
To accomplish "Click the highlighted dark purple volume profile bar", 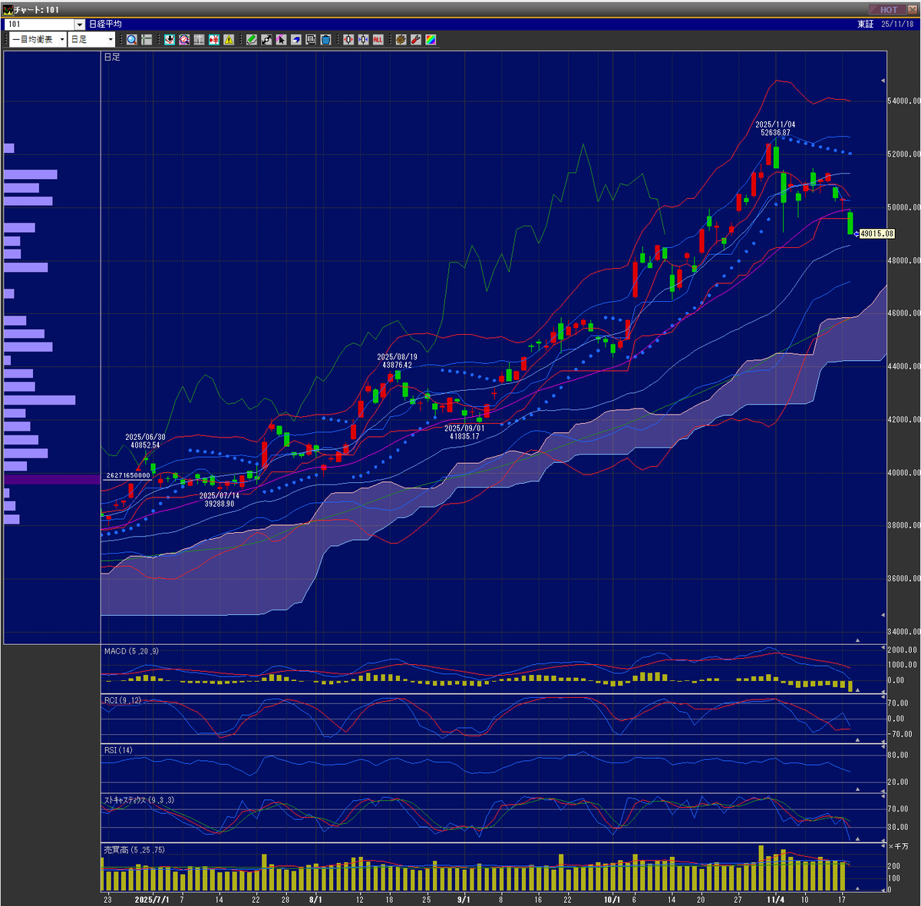I will 51,479.
